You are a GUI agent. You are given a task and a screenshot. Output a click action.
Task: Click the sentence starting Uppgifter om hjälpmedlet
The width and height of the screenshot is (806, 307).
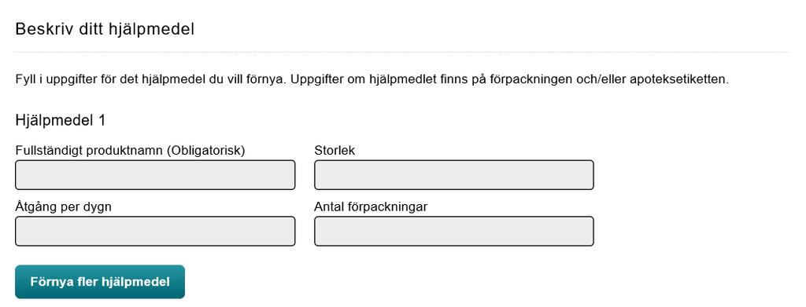(506, 80)
